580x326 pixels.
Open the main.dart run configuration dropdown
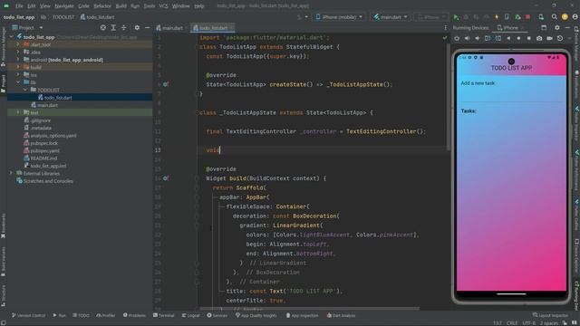coord(391,17)
